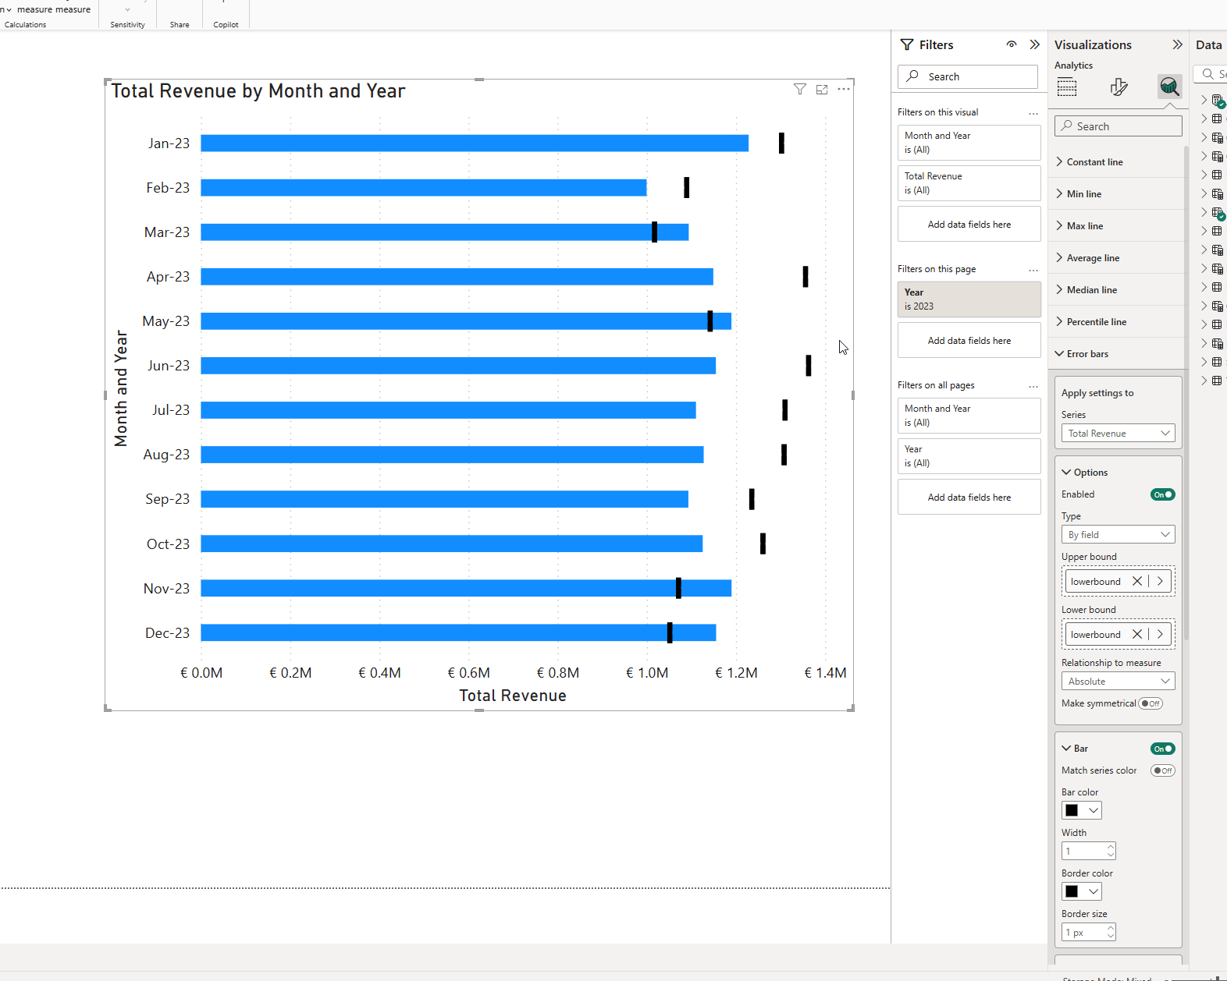Click the Copilot ribbon group label
Image resolution: width=1227 pixels, height=981 pixels.
click(226, 24)
